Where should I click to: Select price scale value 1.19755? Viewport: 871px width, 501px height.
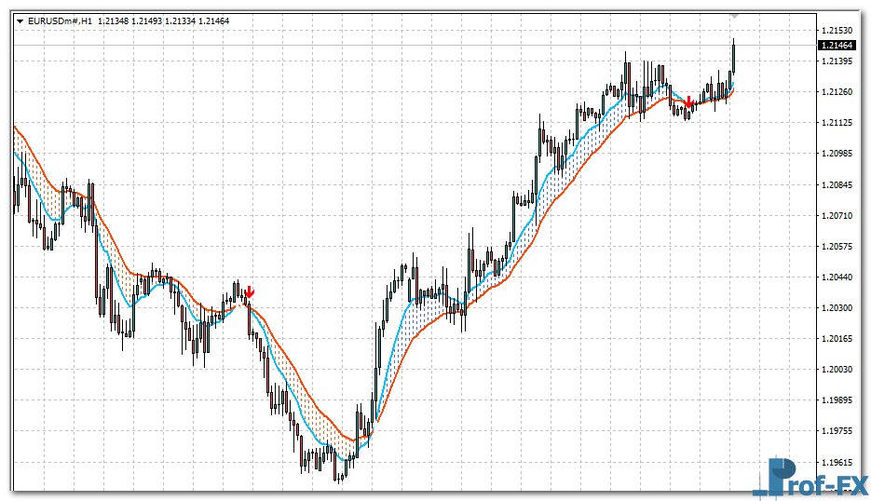[x=837, y=430]
